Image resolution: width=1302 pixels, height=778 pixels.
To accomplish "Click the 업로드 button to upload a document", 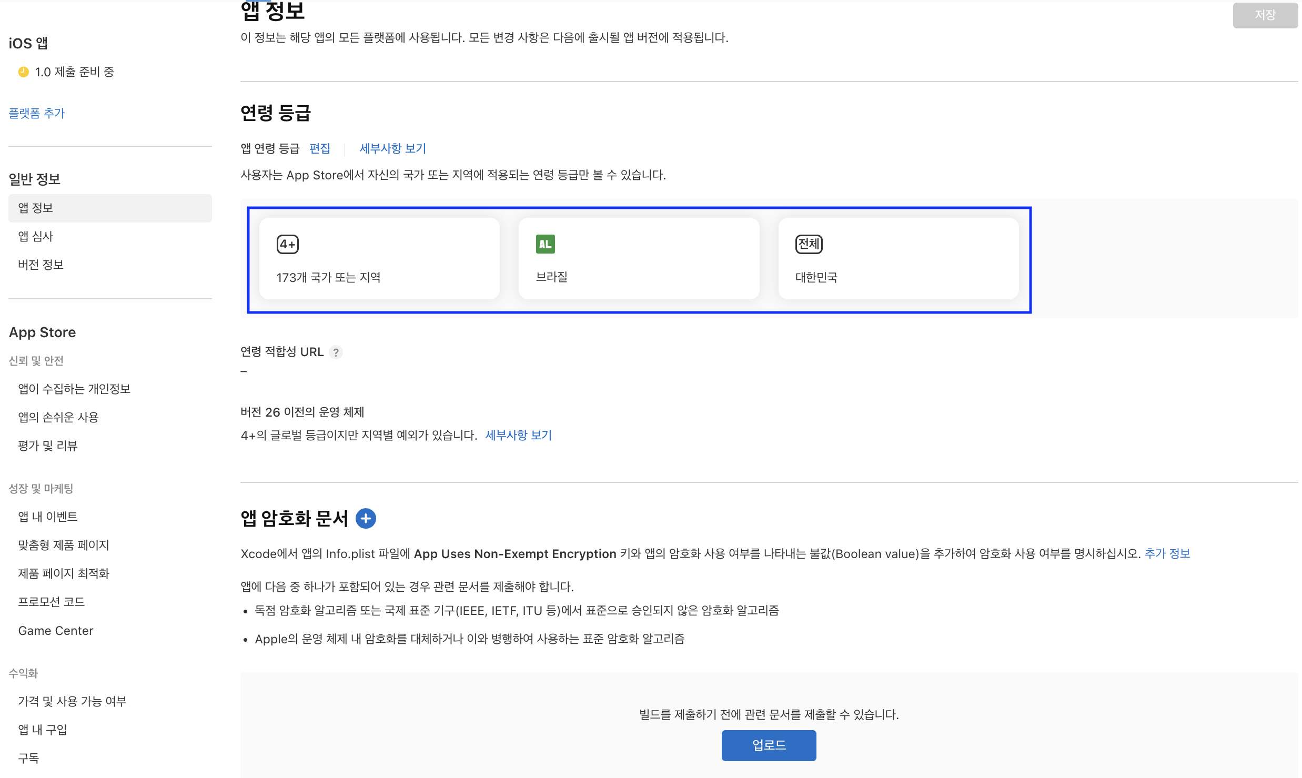I will click(x=769, y=745).
